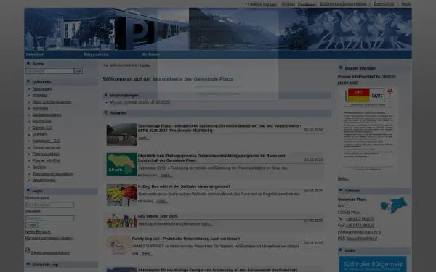Open the municipality info e-mail link

click(x=359, y=232)
